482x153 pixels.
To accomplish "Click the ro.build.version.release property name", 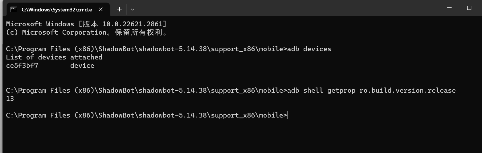I will 407,90.
